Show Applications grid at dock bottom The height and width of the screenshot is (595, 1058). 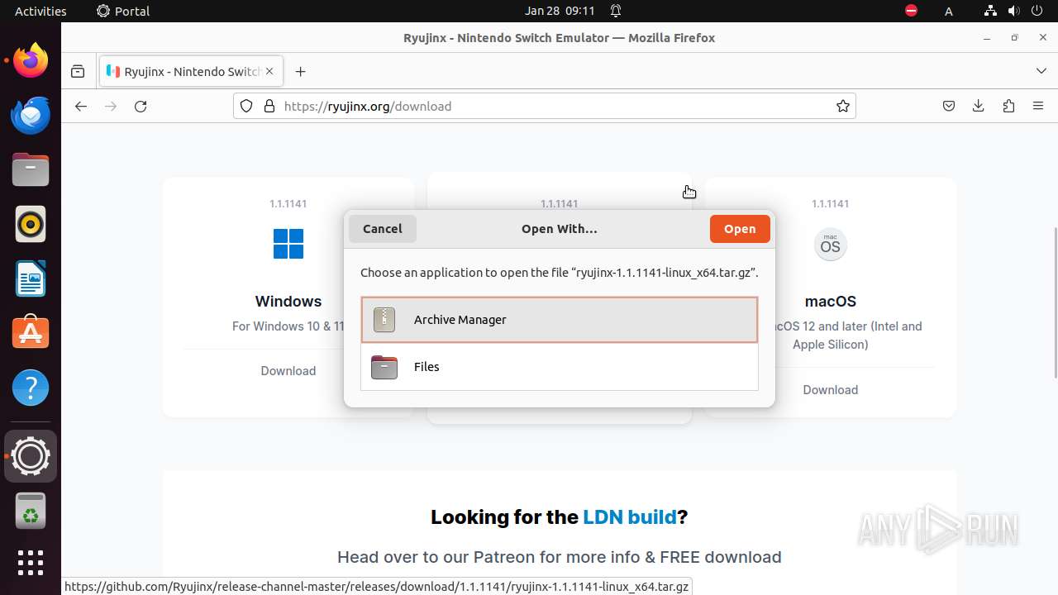click(x=31, y=563)
